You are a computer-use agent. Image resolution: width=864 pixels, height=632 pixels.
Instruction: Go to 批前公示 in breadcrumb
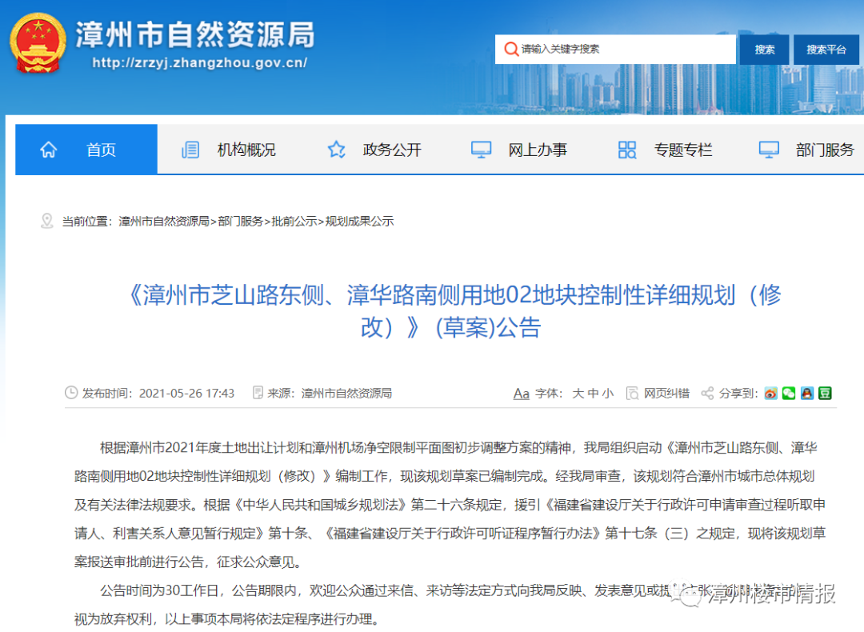click(x=294, y=222)
